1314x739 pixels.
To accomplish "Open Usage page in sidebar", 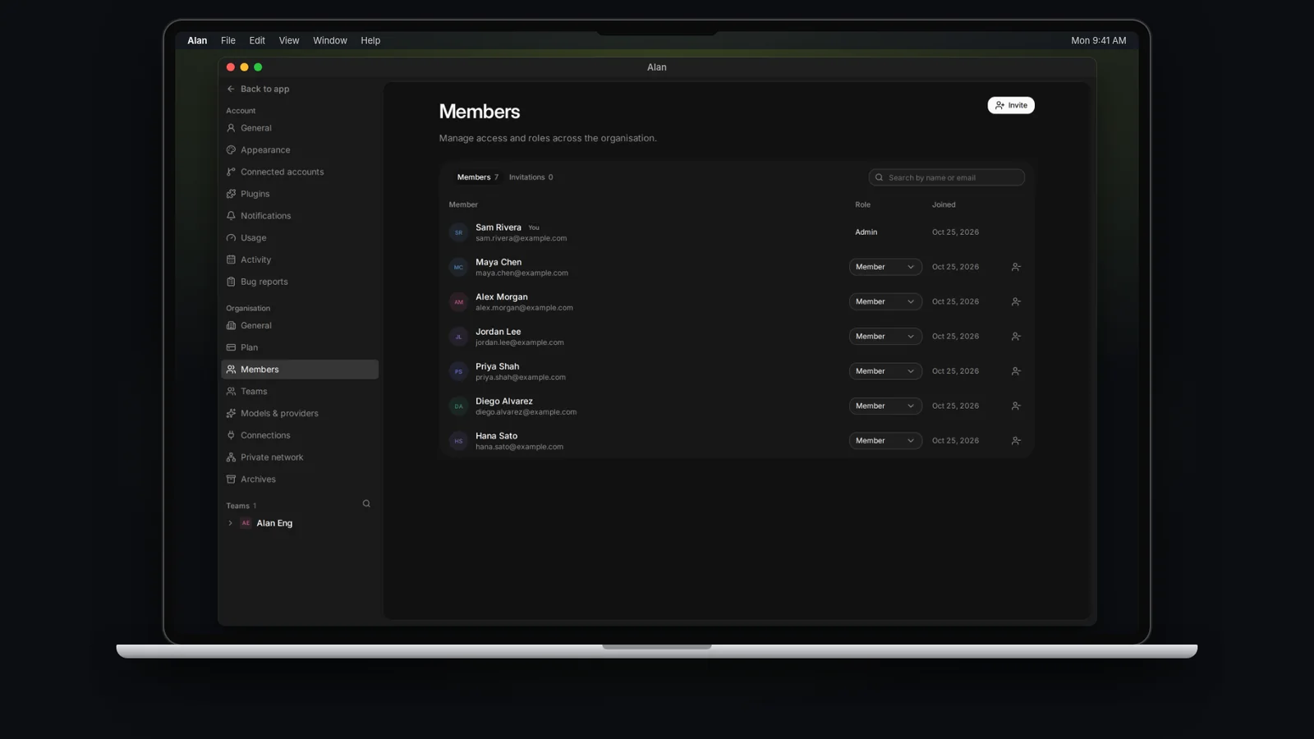I will 300,238.
